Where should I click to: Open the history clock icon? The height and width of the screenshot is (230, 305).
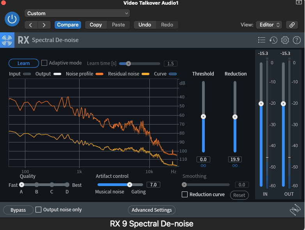273,40
